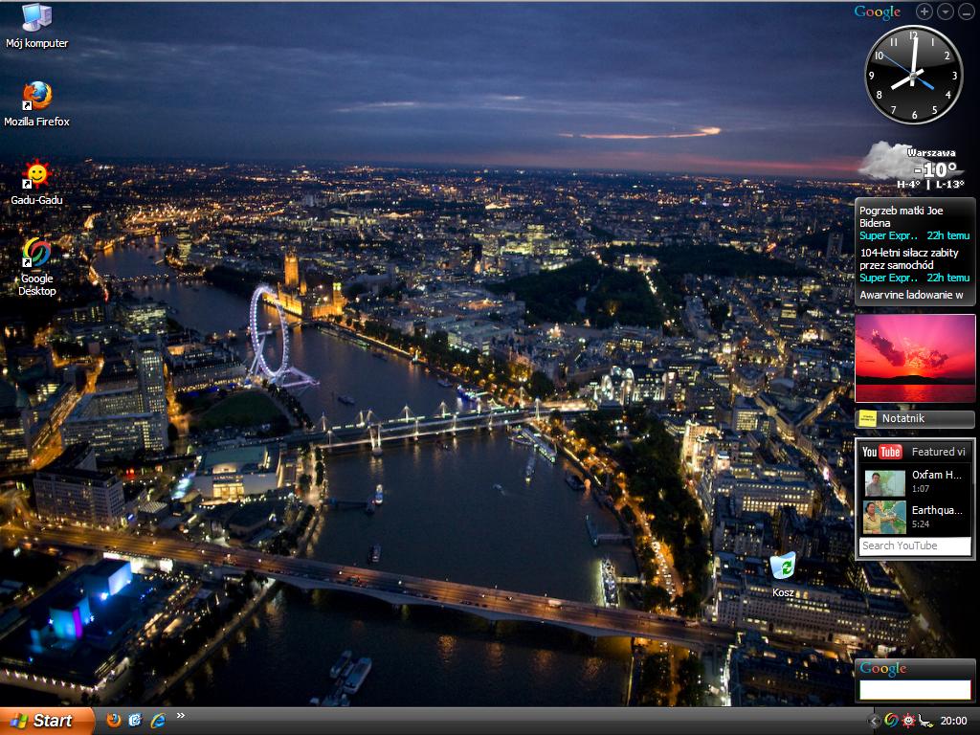Open the Google sidebar dropdown menu button
The image size is (980, 735).
(x=946, y=11)
